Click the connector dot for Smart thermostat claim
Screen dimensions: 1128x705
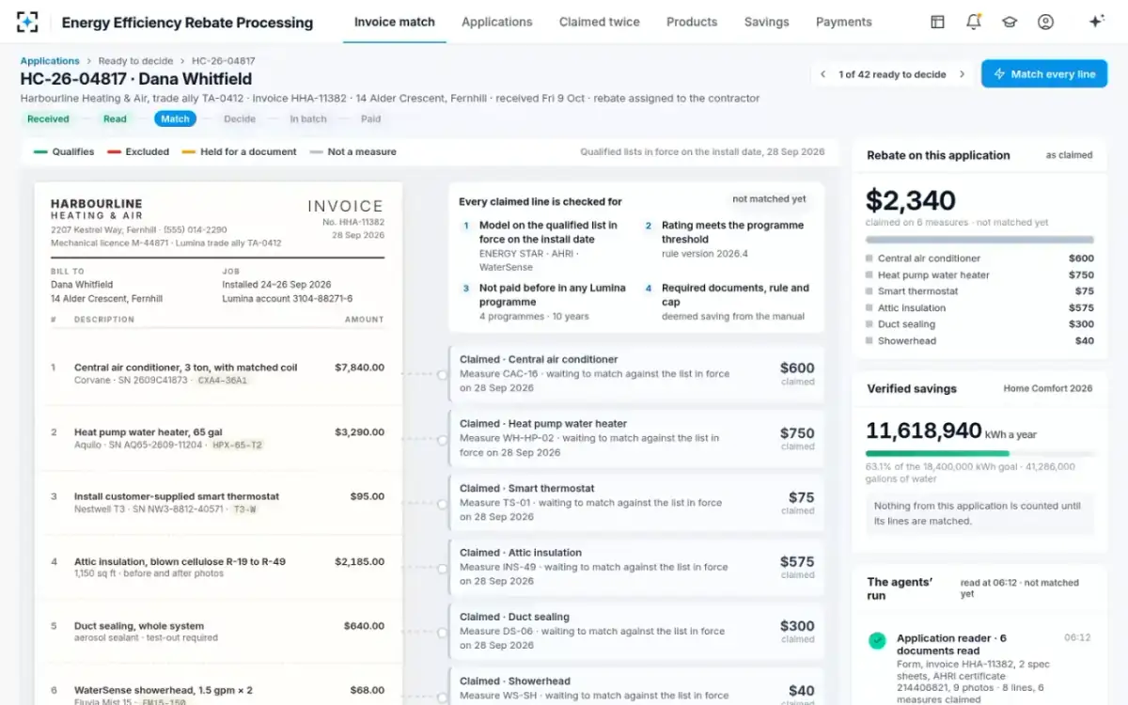(x=442, y=503)
